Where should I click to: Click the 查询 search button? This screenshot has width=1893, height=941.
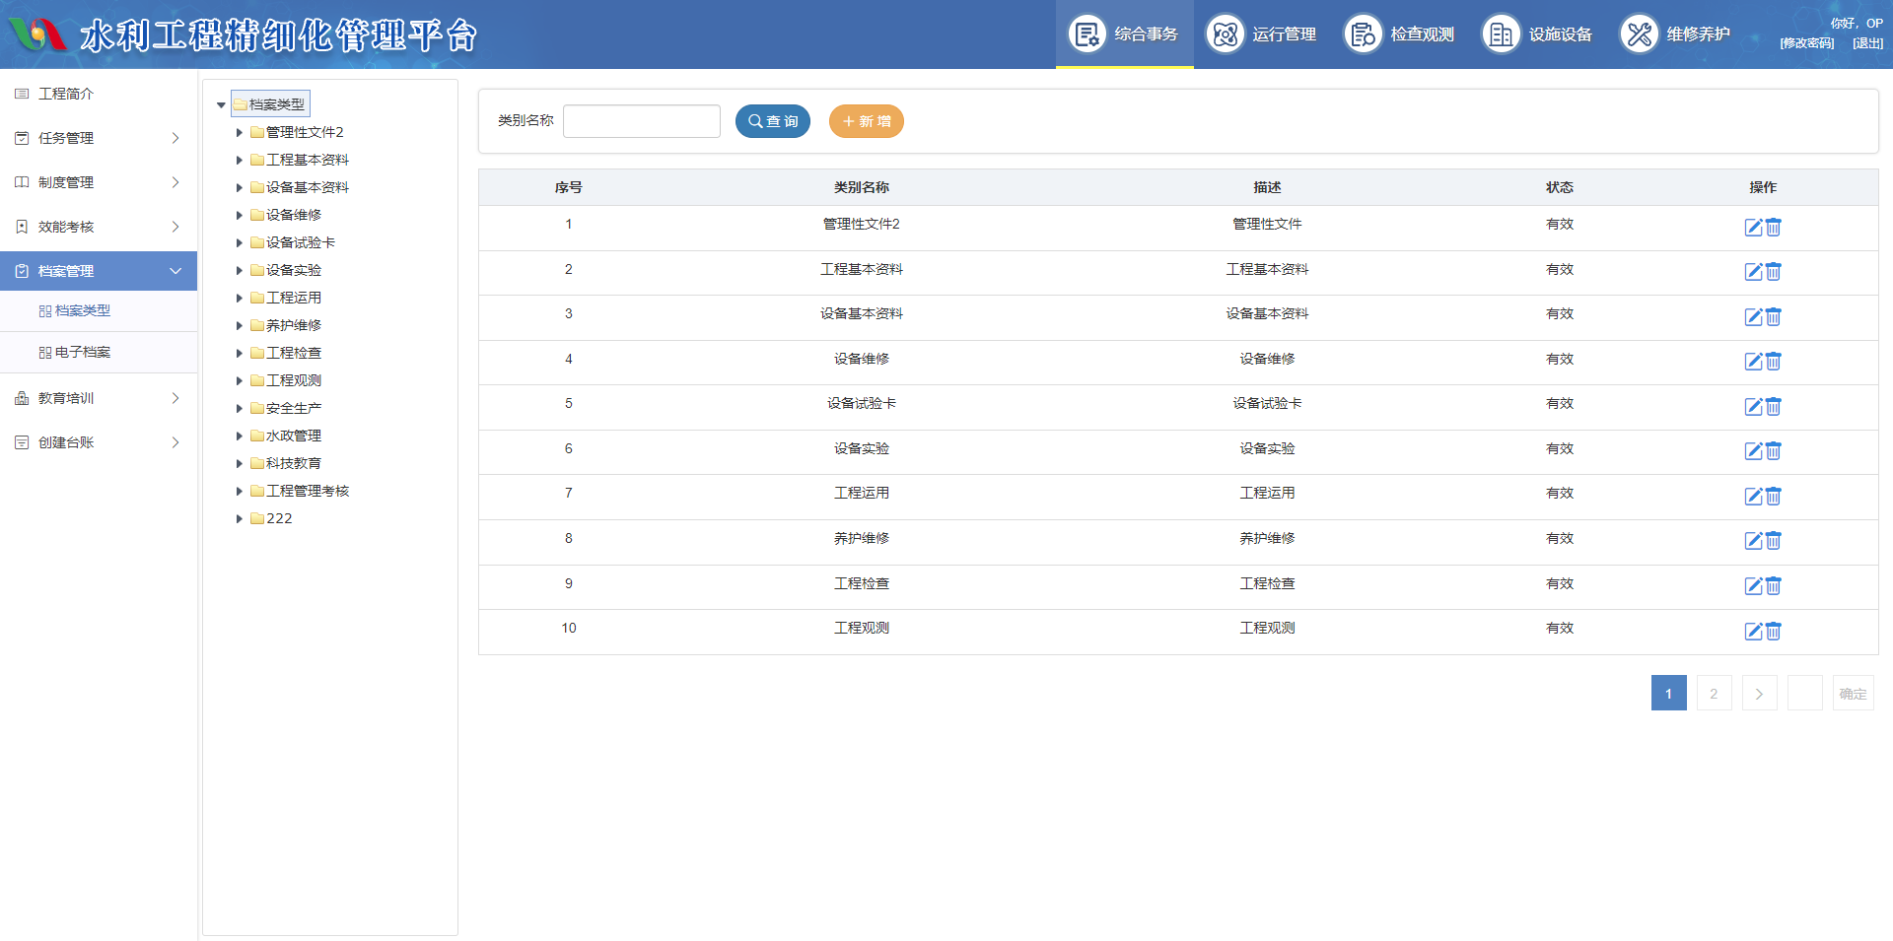tap(773, 121)
